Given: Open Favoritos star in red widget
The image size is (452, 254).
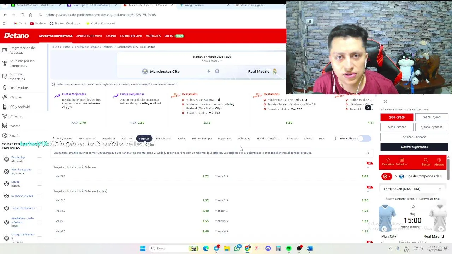Looking at the screenshot, I should [x=388, y=162].
